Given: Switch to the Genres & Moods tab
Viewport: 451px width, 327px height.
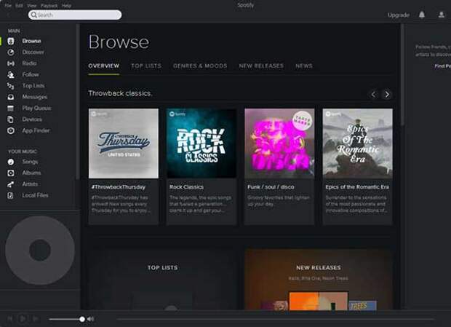Looking at the screenshot, I should tap(200, 66).
